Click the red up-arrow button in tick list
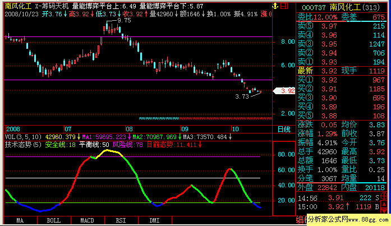 [x=384, y=205]
